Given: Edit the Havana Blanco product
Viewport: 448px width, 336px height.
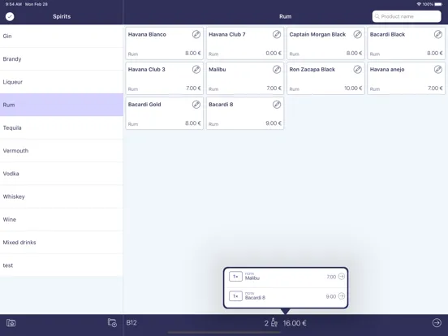Looking at the screenshot, I should tap(196, 34).
